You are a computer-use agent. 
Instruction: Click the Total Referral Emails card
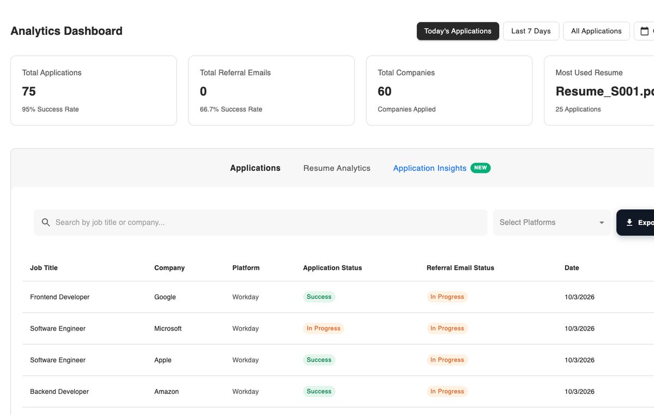tap(271, 91)
